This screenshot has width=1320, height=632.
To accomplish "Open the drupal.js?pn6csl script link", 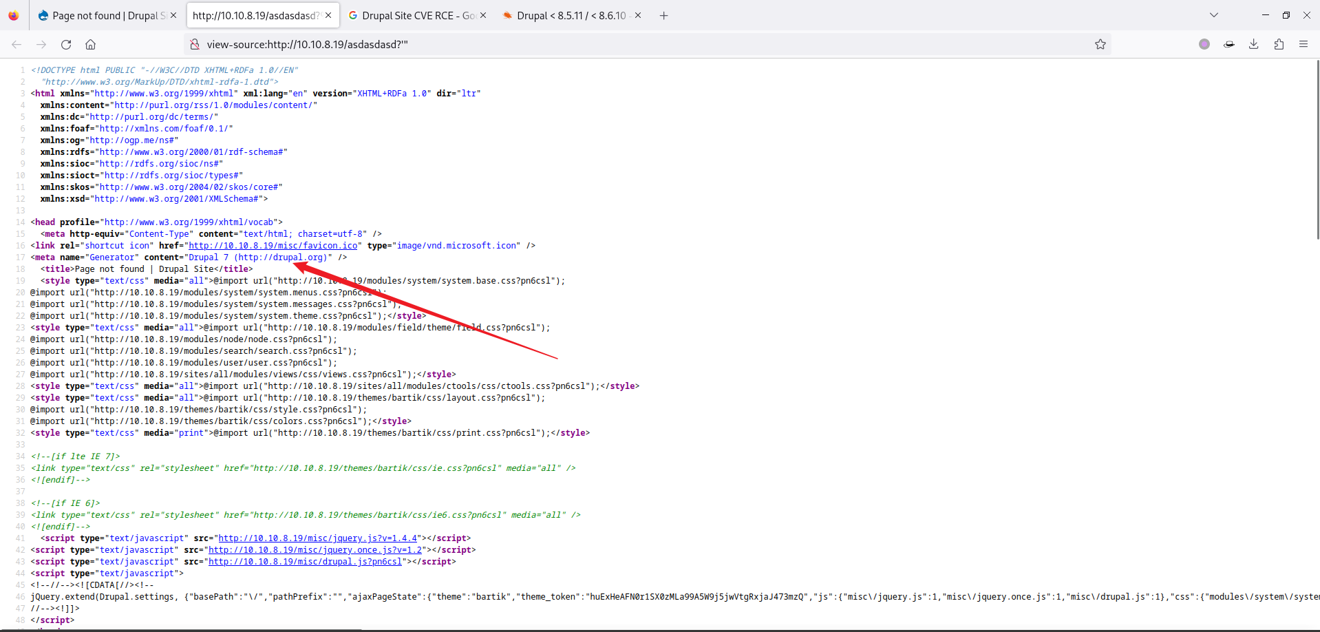I will (x=305, y=562).
